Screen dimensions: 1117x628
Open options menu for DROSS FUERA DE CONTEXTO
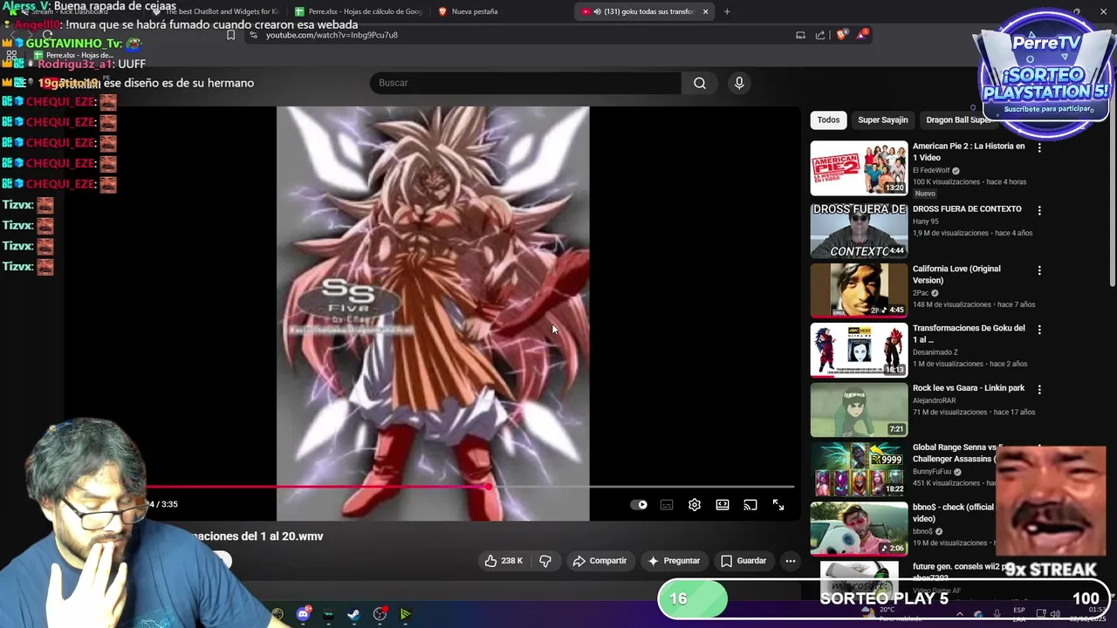click(1038, 210)
